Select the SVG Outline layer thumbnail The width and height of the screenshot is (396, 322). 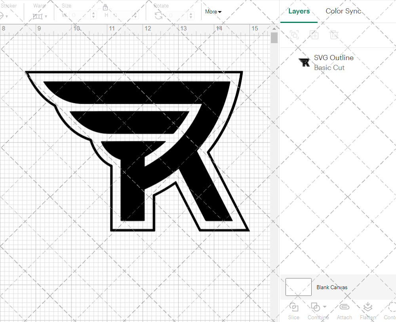pos(304,62)
